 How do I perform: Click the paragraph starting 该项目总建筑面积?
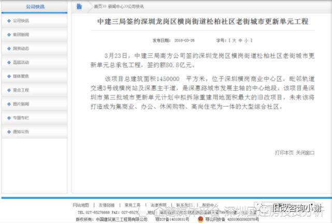coord(203,93)
